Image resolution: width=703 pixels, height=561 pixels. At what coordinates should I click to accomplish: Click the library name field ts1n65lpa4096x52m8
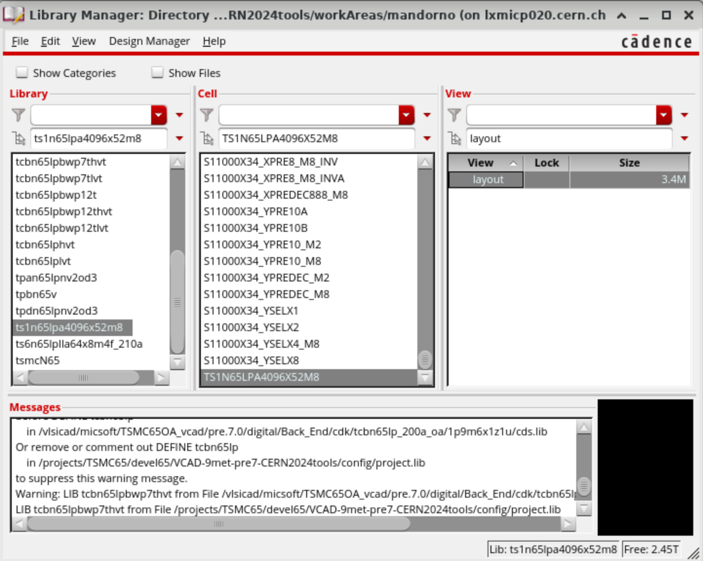[x=99, y=139]
